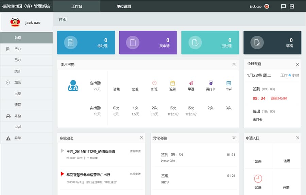Viewport: 306px width, 195px height.
Task: Switch to the 工作台 tab
Action: pyautogui.click(x=76, y=6)
